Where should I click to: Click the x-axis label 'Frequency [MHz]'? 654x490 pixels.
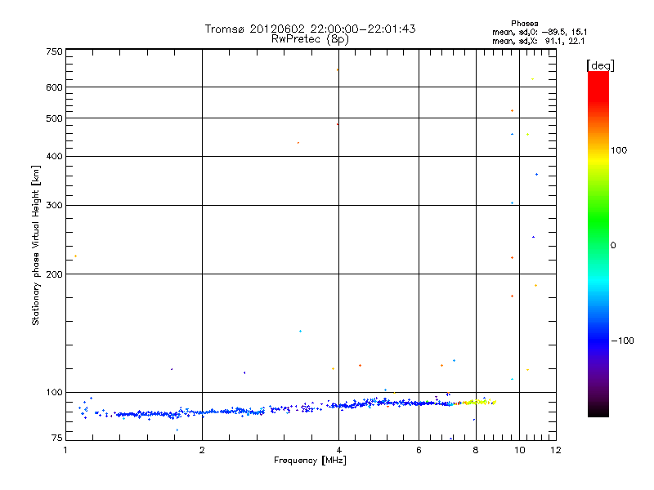[310, 461]
